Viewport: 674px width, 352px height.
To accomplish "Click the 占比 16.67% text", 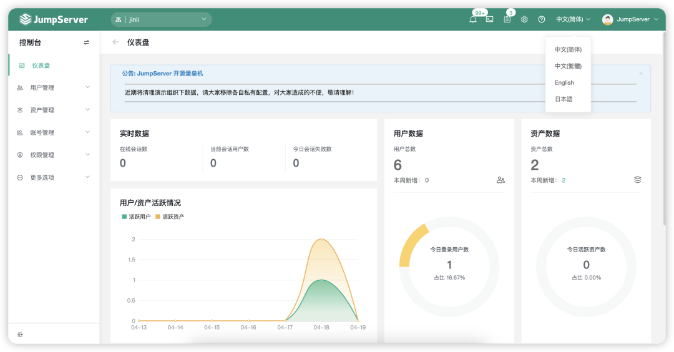I will [x=449, y=278].
